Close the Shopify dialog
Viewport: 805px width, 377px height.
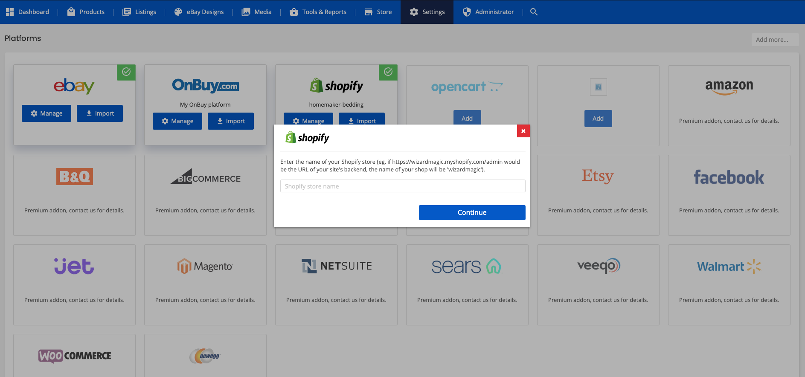pyautogui.click(x=523, y=131)
